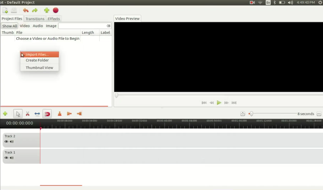Screen dimensions: 323x190
Task: Sort by the Length column header
Action: [x=90, y=33]
